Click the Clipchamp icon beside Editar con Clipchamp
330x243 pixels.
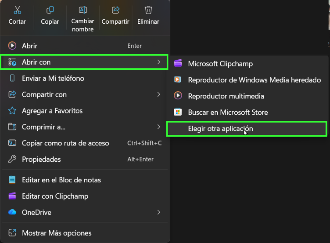click(x=12, y=196)
